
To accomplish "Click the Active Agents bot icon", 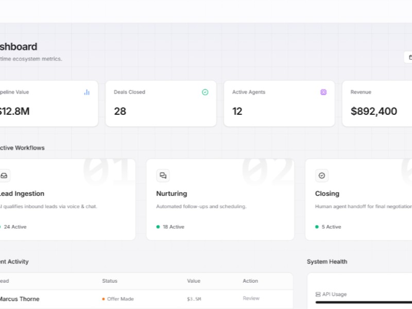I will [323, 92].
